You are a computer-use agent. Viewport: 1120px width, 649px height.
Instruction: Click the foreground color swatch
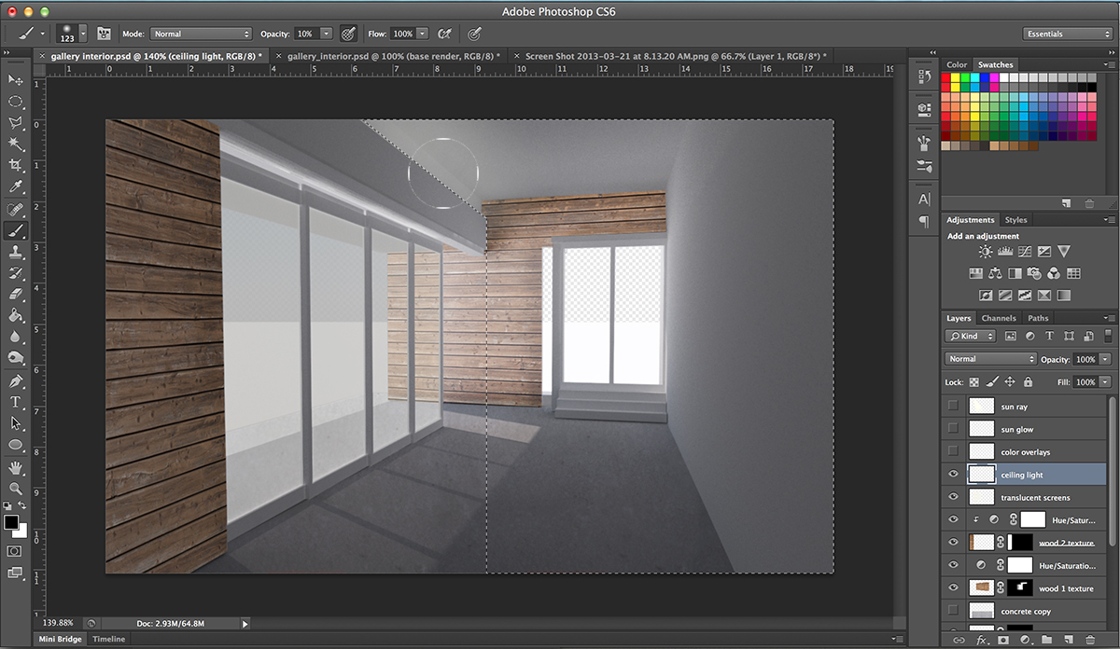click(11, 521)
